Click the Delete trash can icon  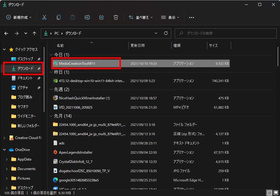click(116, 17)
